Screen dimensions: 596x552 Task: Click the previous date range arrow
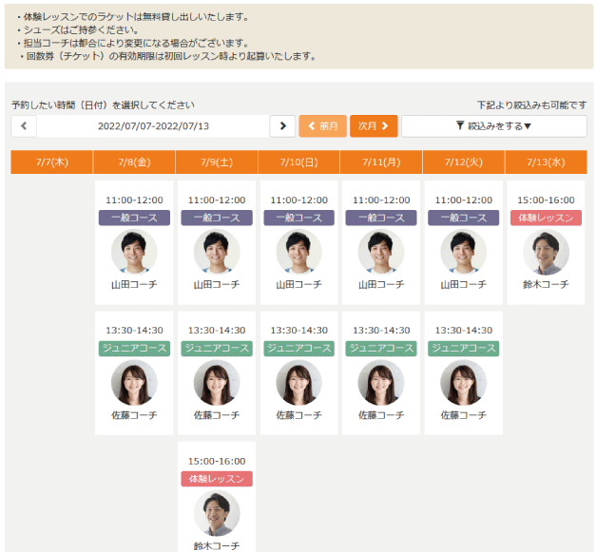tap(24, 126)
